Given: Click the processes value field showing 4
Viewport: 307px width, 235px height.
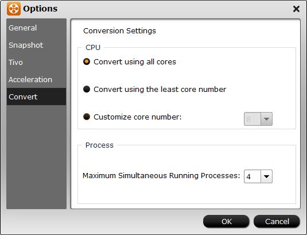Looking at the screenshot, I should click(252, 176).
